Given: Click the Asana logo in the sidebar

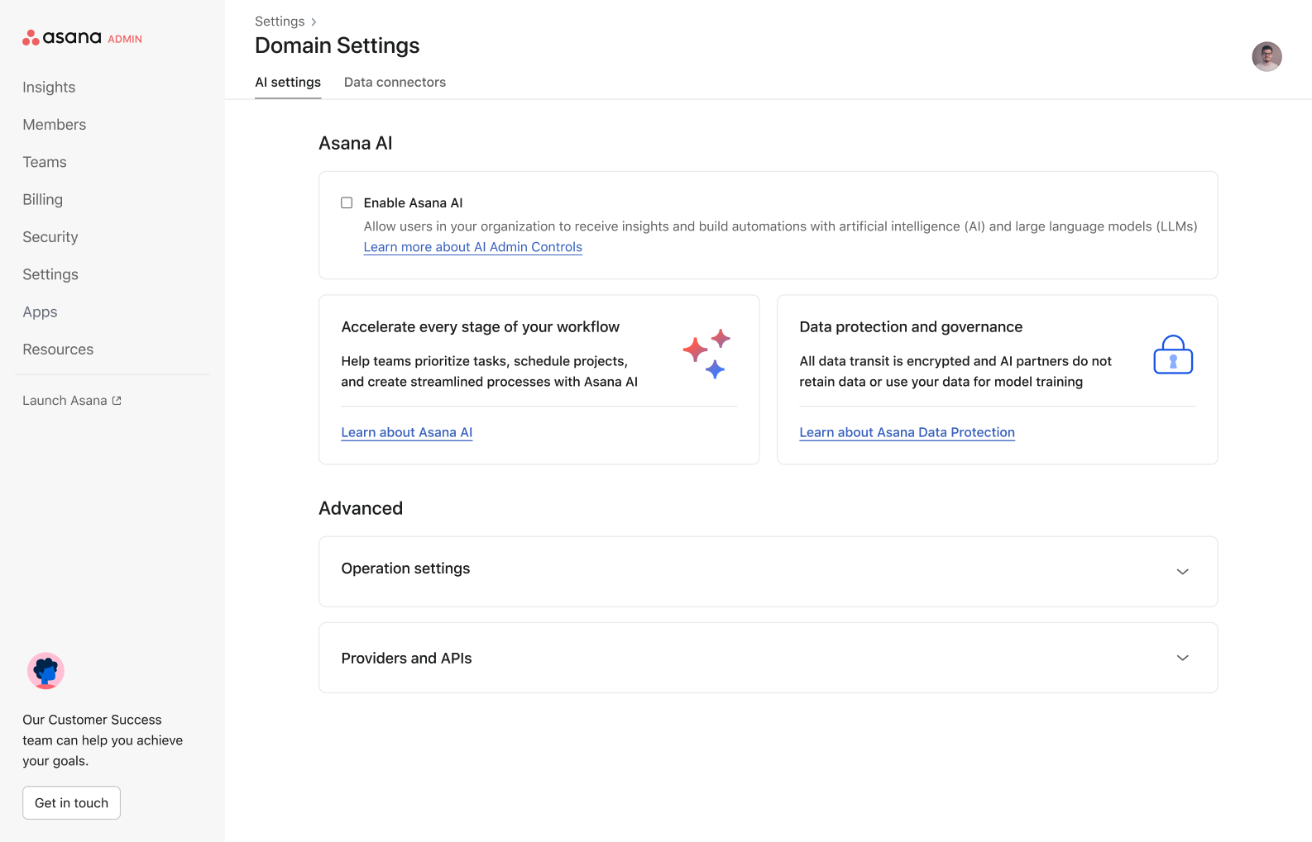Looking at the screenshot, I should point(62,38).
